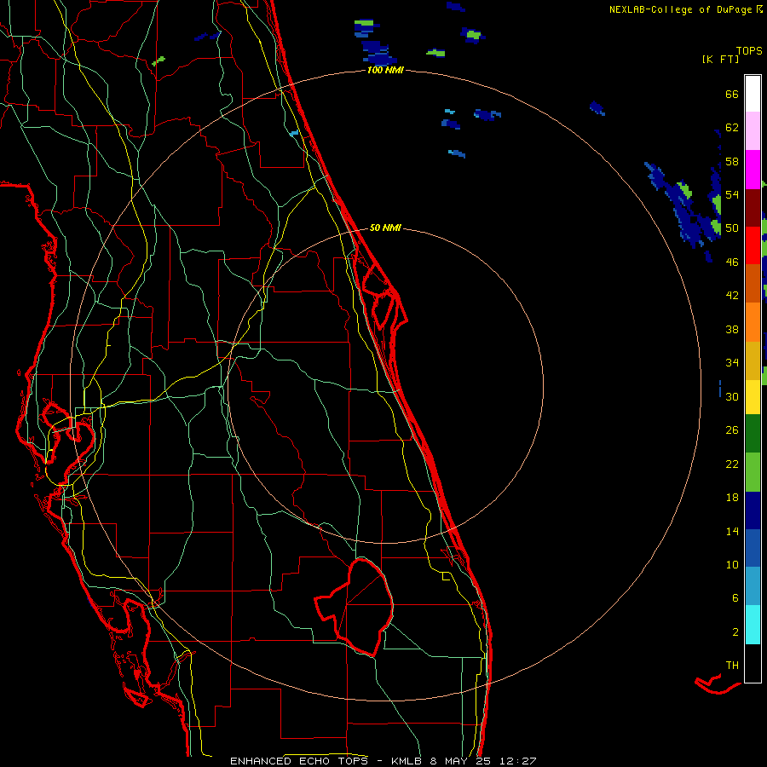The height and width of the screenshot is (767, 767).
Task: Click the 66 legend value
Action: 732,94
